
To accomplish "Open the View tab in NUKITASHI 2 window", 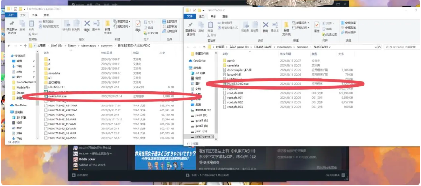I will tap(225, 15).
